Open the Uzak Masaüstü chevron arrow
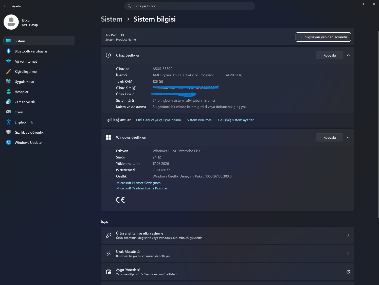This screenshot has height=285, width=379. point(348,254)
